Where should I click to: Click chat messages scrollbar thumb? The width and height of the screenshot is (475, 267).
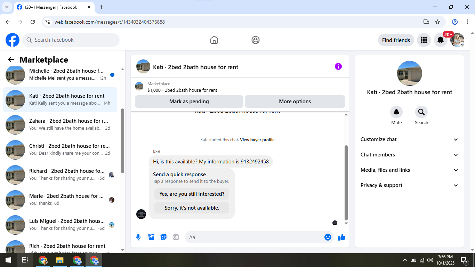[x=346, y=183]
